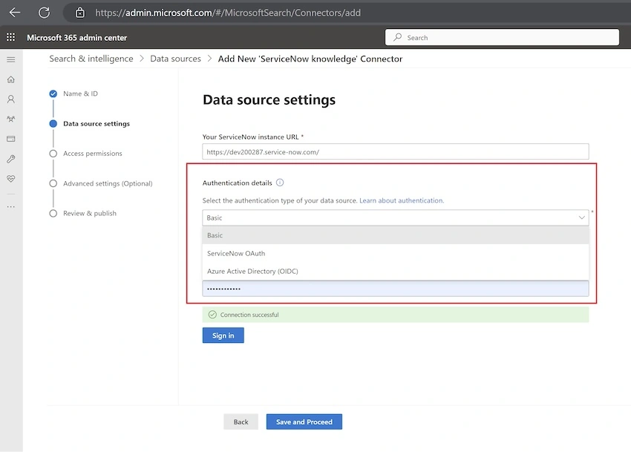Click 'Add New ServiceNow knowledge Connector' breadcrumb text
This screenshot has width=631, height=452.
tap(310, 59)
